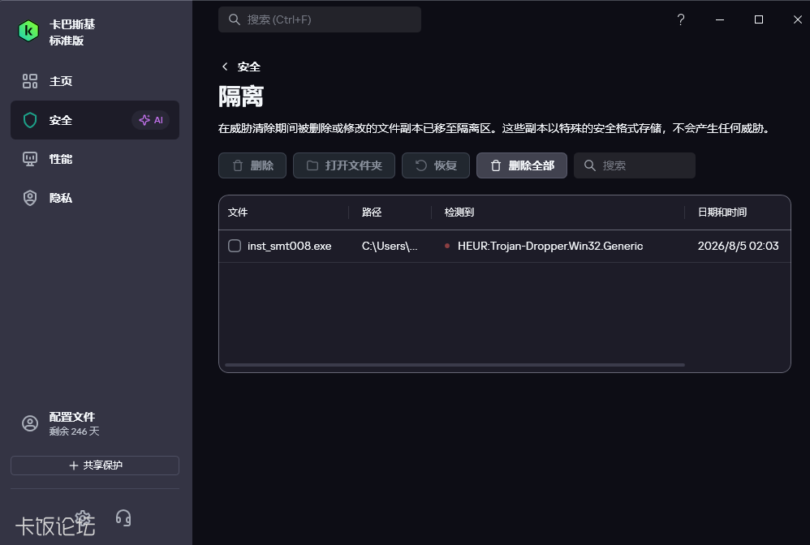Click the 安全 breadcrumb link

249,67
